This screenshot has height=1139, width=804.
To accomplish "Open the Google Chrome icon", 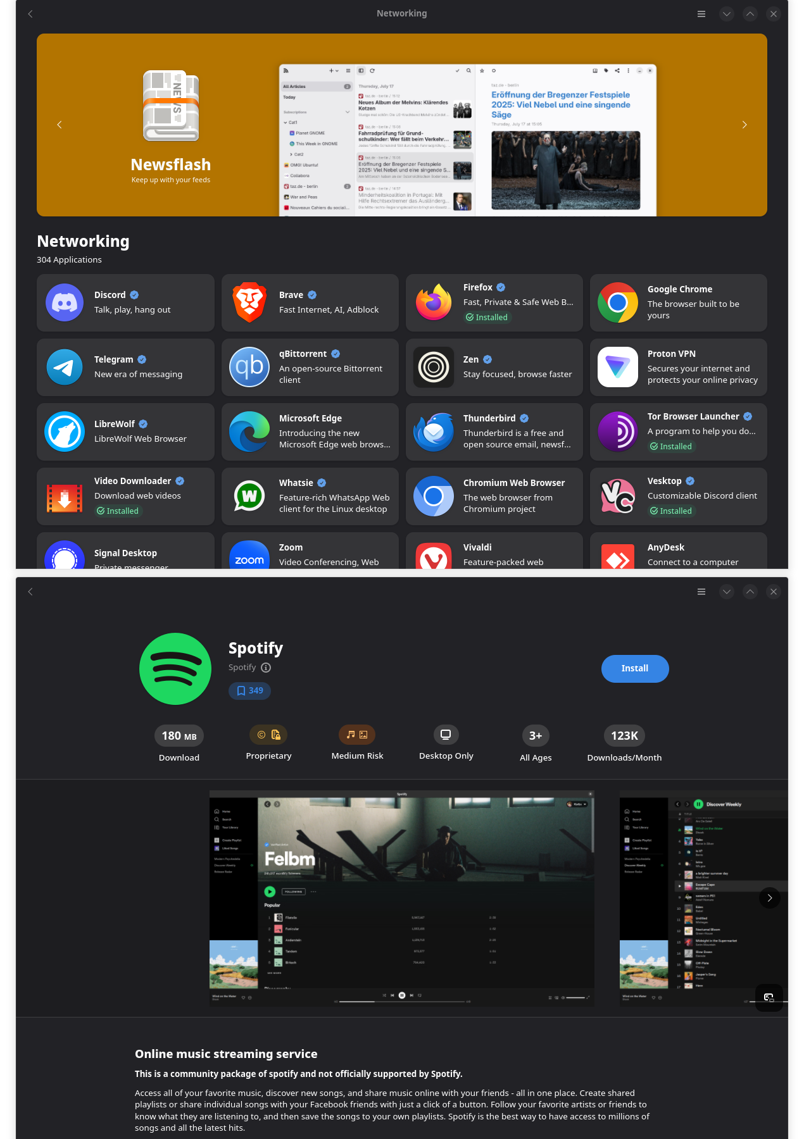I will pyautogui.click(x=618, y=302).
